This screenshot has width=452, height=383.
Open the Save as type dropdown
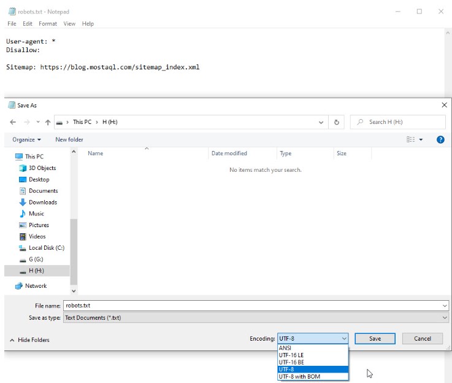point(256,318)
